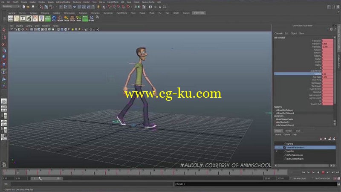Click the VIZ shelf icon
Image resolution: width=341 pixels, height=192 pixels.
click(54, 18)
